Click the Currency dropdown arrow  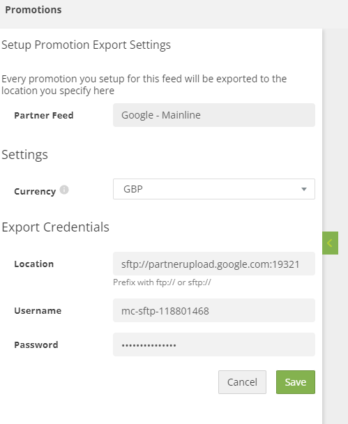click(x=304, y=189)
